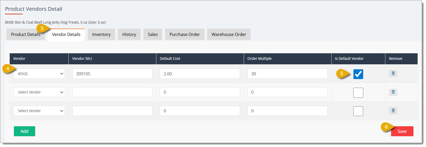Check default vendor box in second row
The width and height of the screenshot is (426, 147).
(x=358, y=93)
